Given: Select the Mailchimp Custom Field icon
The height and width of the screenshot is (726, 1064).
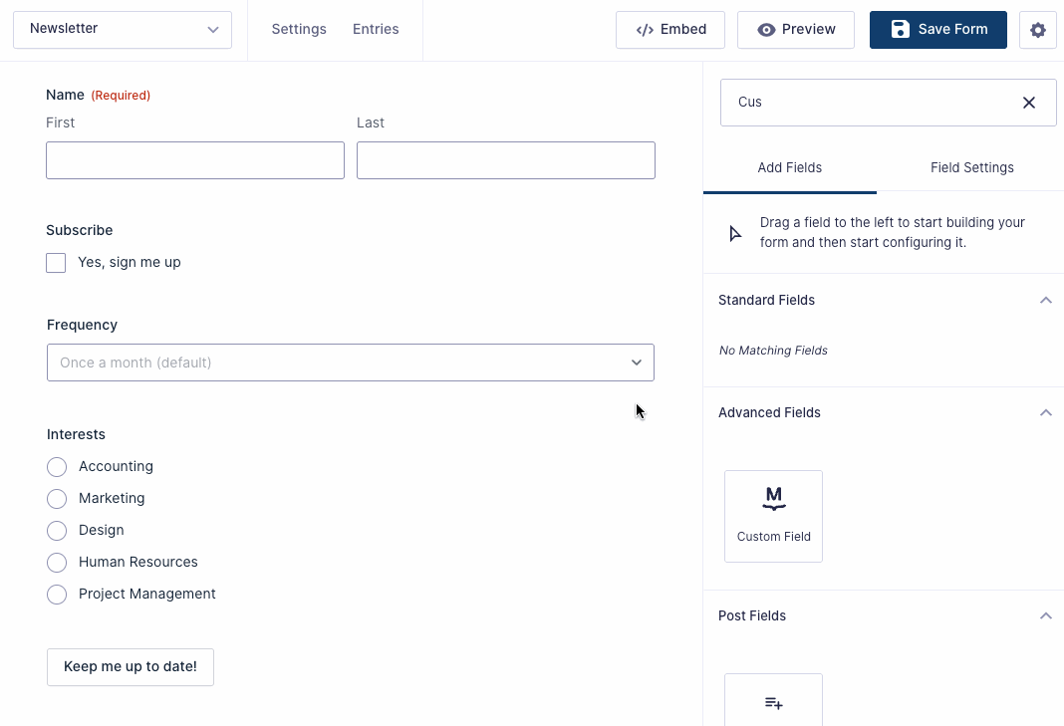Looking at the screenshot, I should (x=774, y=496).
